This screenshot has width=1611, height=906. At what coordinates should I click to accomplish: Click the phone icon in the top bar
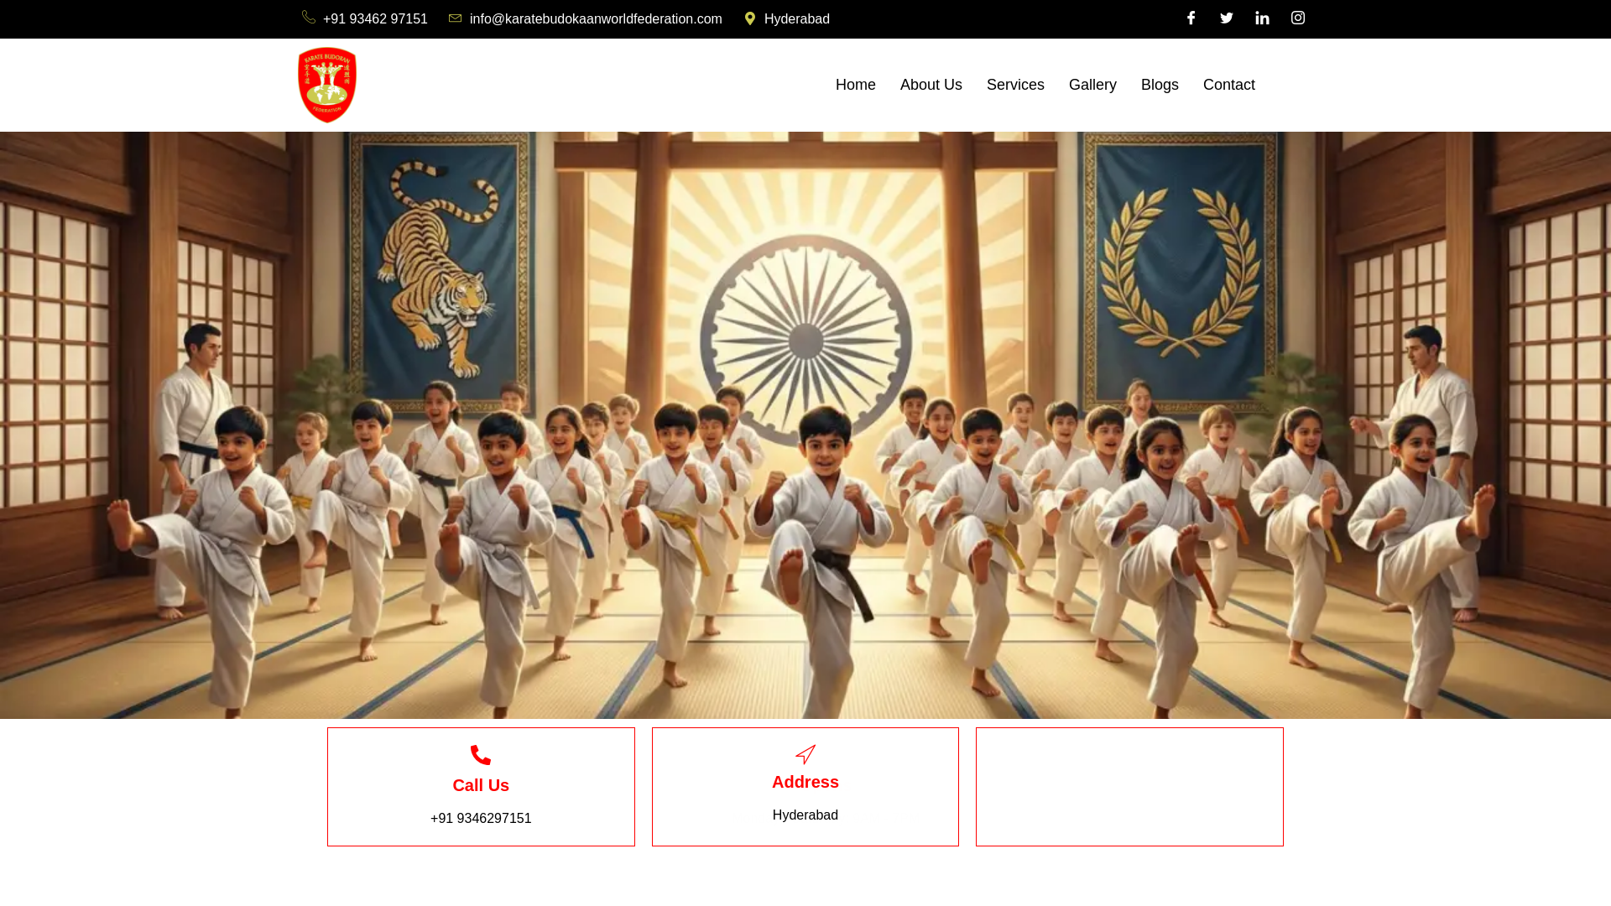pyautogui.click(x=309, y=18)
